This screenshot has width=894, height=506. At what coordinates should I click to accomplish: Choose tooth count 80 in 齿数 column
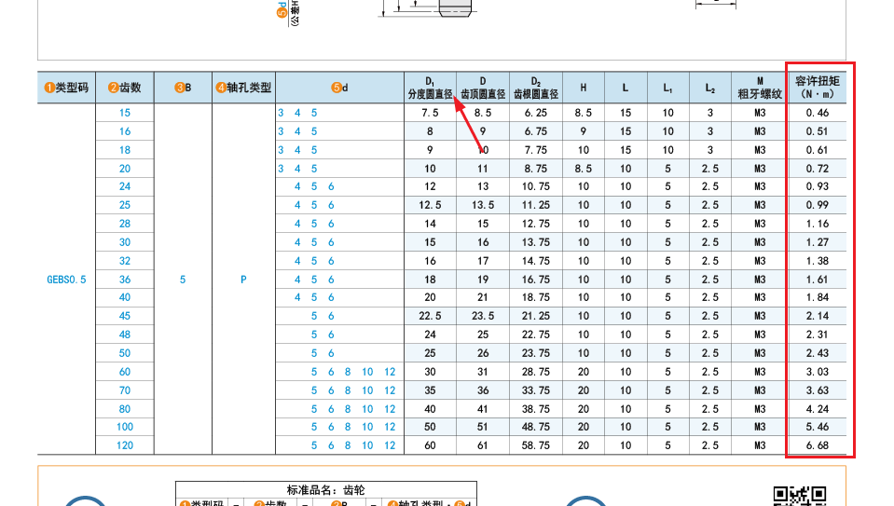point(125,409)
